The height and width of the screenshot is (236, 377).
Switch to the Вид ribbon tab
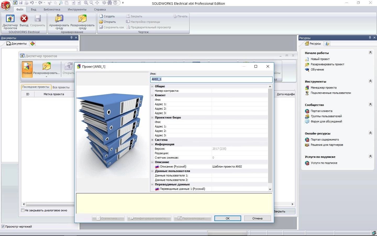34,9
